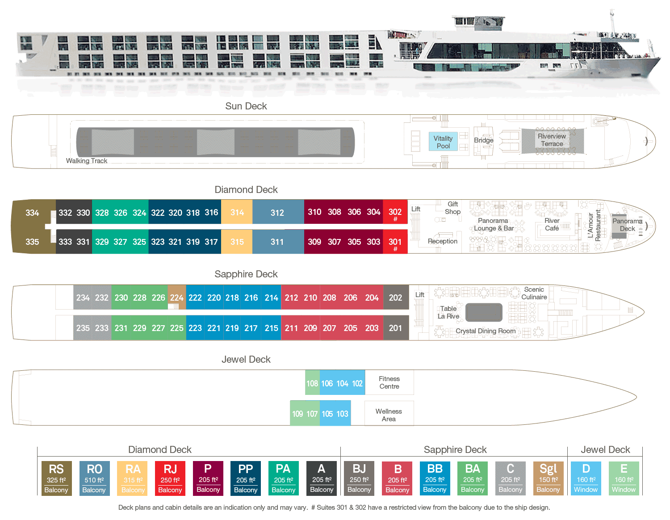Select cabin 109 on Jewel Deck
Image resolution: width=670 pixels, height=520 pixels.
coord(297,414)
